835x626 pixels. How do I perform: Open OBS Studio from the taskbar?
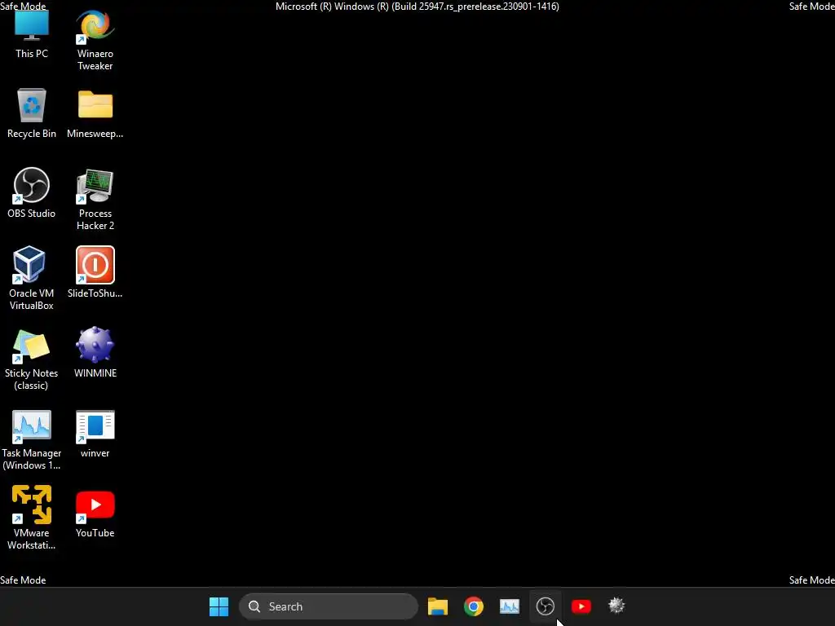click(x=546, y=606)
